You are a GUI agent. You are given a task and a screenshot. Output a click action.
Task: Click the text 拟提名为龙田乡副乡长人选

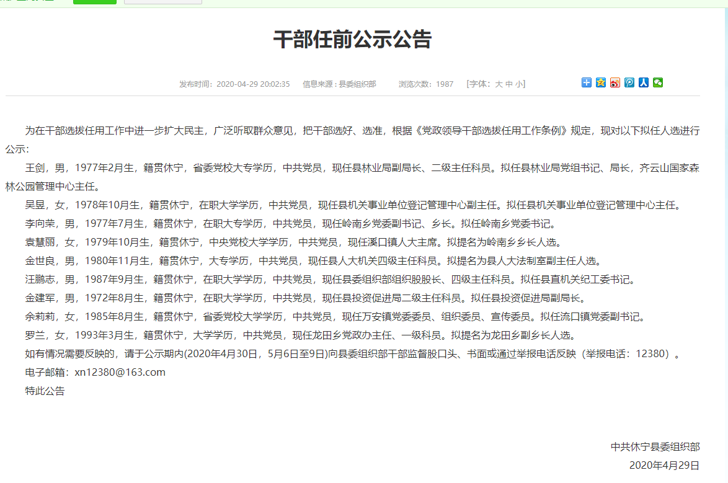pyautogui.click(x=511, y=335)
